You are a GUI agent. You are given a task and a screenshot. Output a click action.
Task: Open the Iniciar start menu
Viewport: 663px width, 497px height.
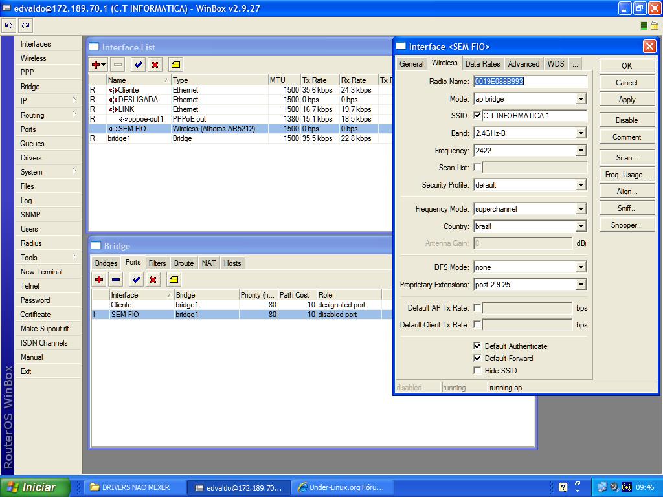tap(35, 487)
